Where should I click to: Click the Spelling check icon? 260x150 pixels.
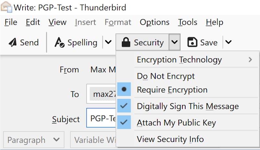click(59, 42)
